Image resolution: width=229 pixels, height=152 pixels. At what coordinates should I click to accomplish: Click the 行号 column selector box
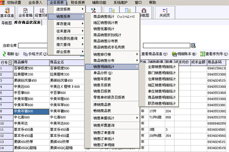(x=10, y=63)
